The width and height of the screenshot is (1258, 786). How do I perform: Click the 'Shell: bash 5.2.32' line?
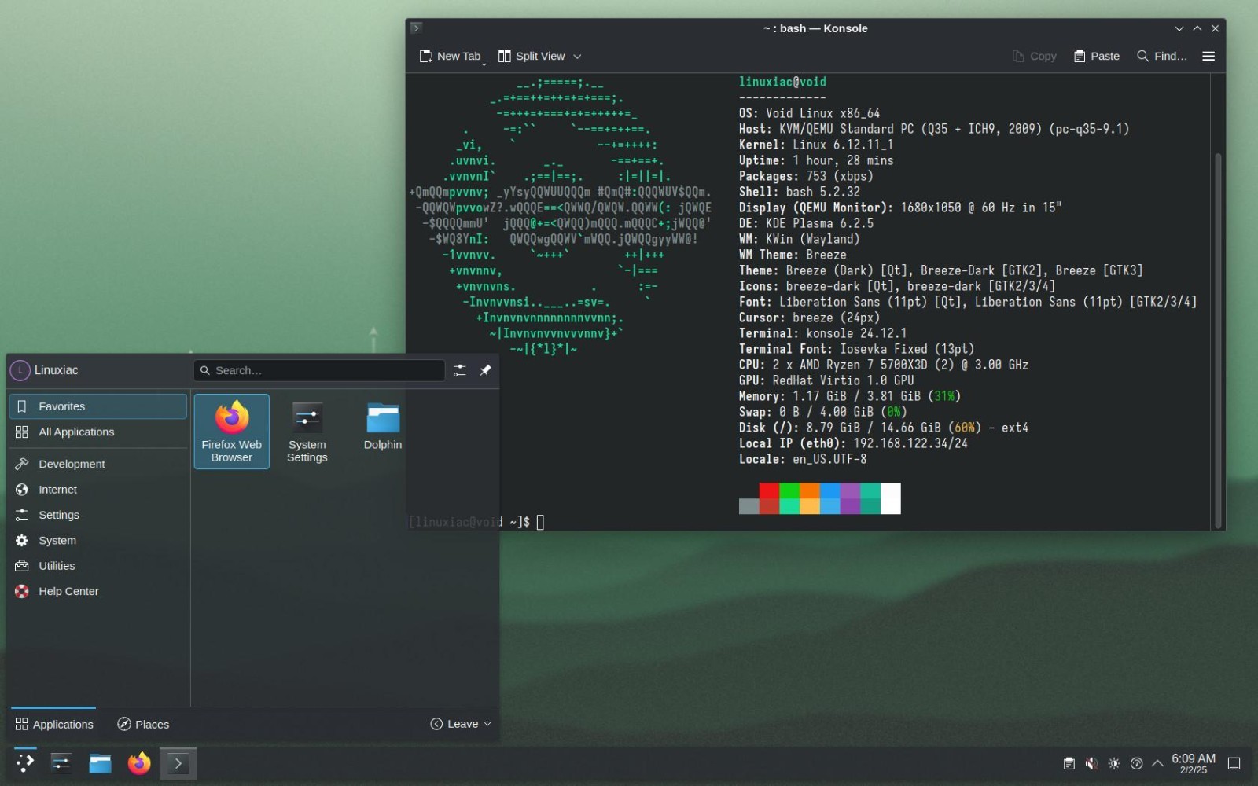[x=799, y=192]
